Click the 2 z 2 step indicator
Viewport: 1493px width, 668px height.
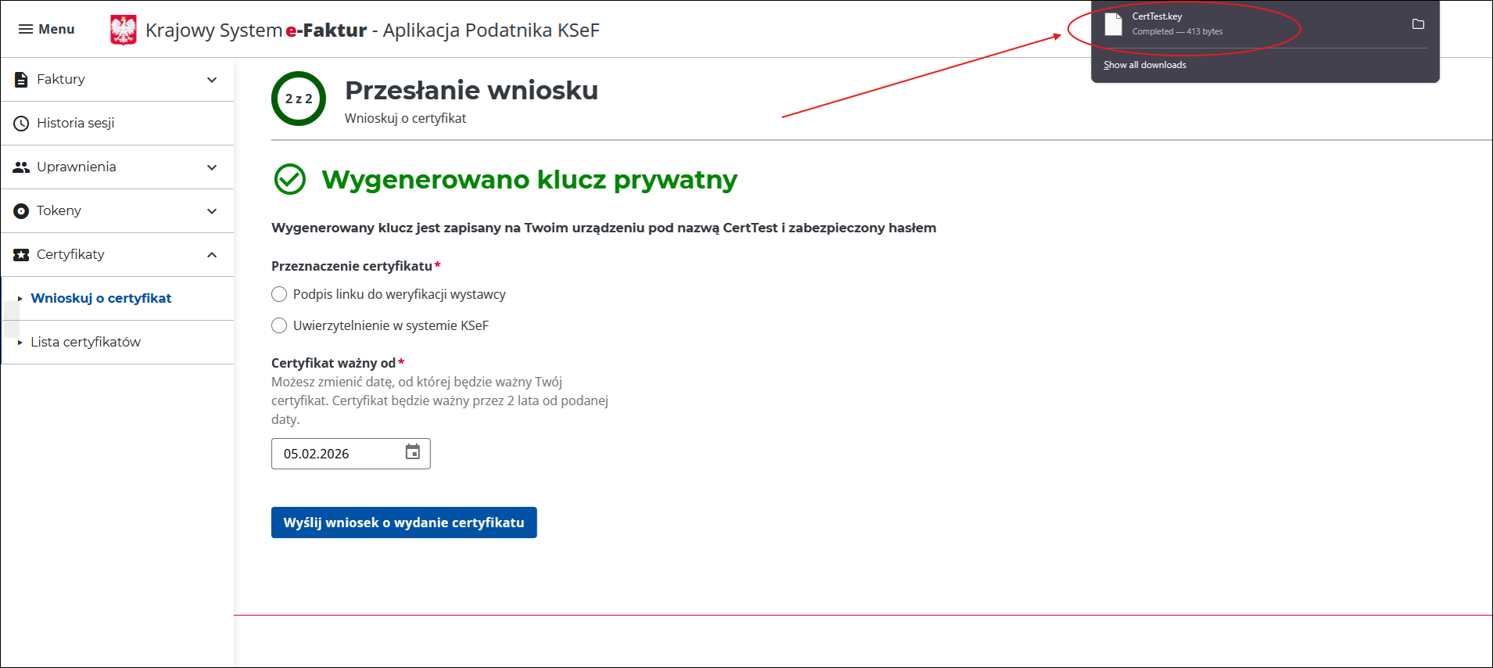click(299, 99)
